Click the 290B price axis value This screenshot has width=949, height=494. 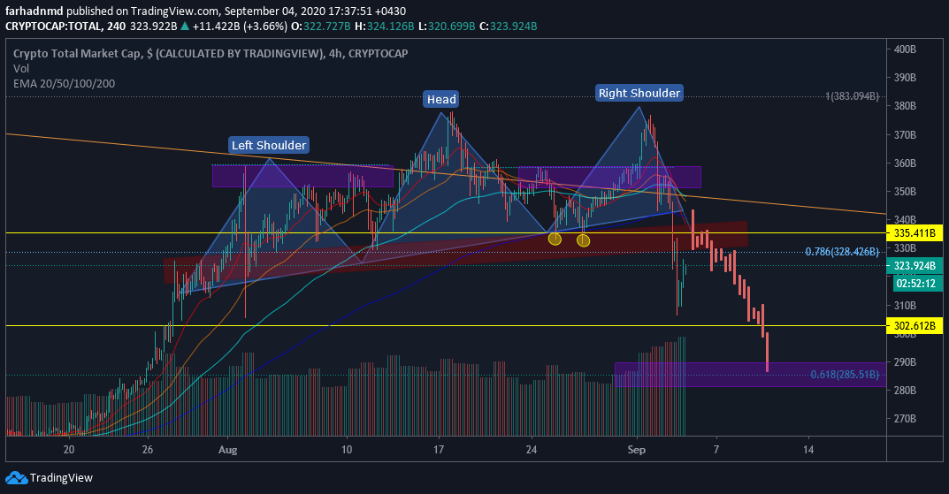[x=905, y=362]
